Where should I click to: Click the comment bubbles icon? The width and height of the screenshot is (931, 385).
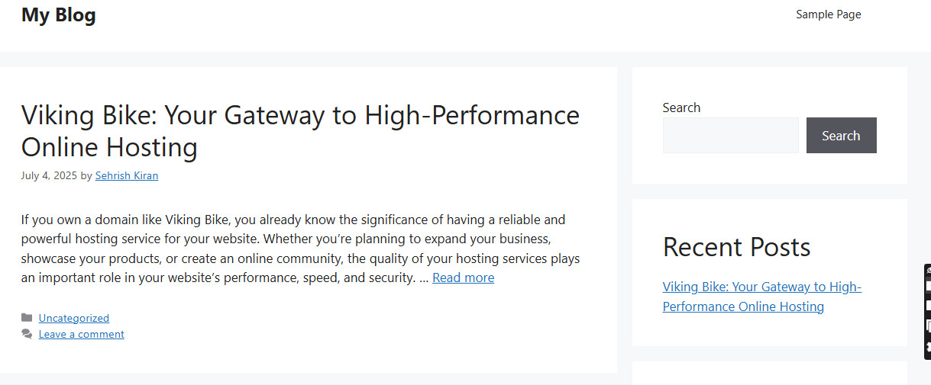pyautogui.click(x=27, y=334)
